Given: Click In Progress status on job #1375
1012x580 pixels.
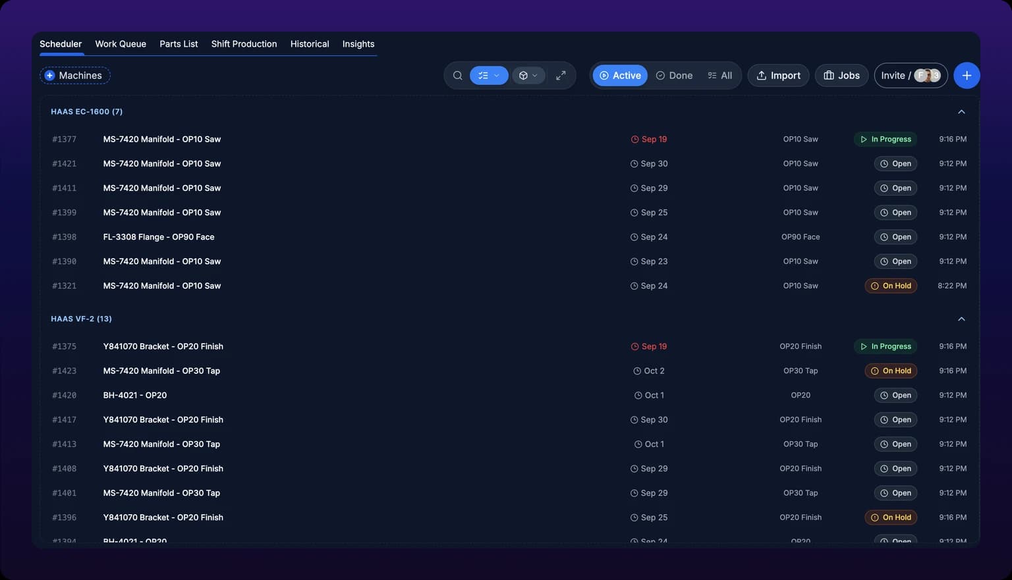Looking at the screenshot, I should (885, 346).
